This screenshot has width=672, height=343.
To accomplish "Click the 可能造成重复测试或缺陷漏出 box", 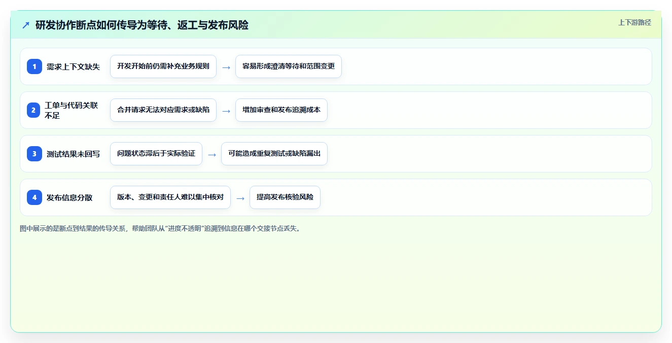I will tap(274, 154).
